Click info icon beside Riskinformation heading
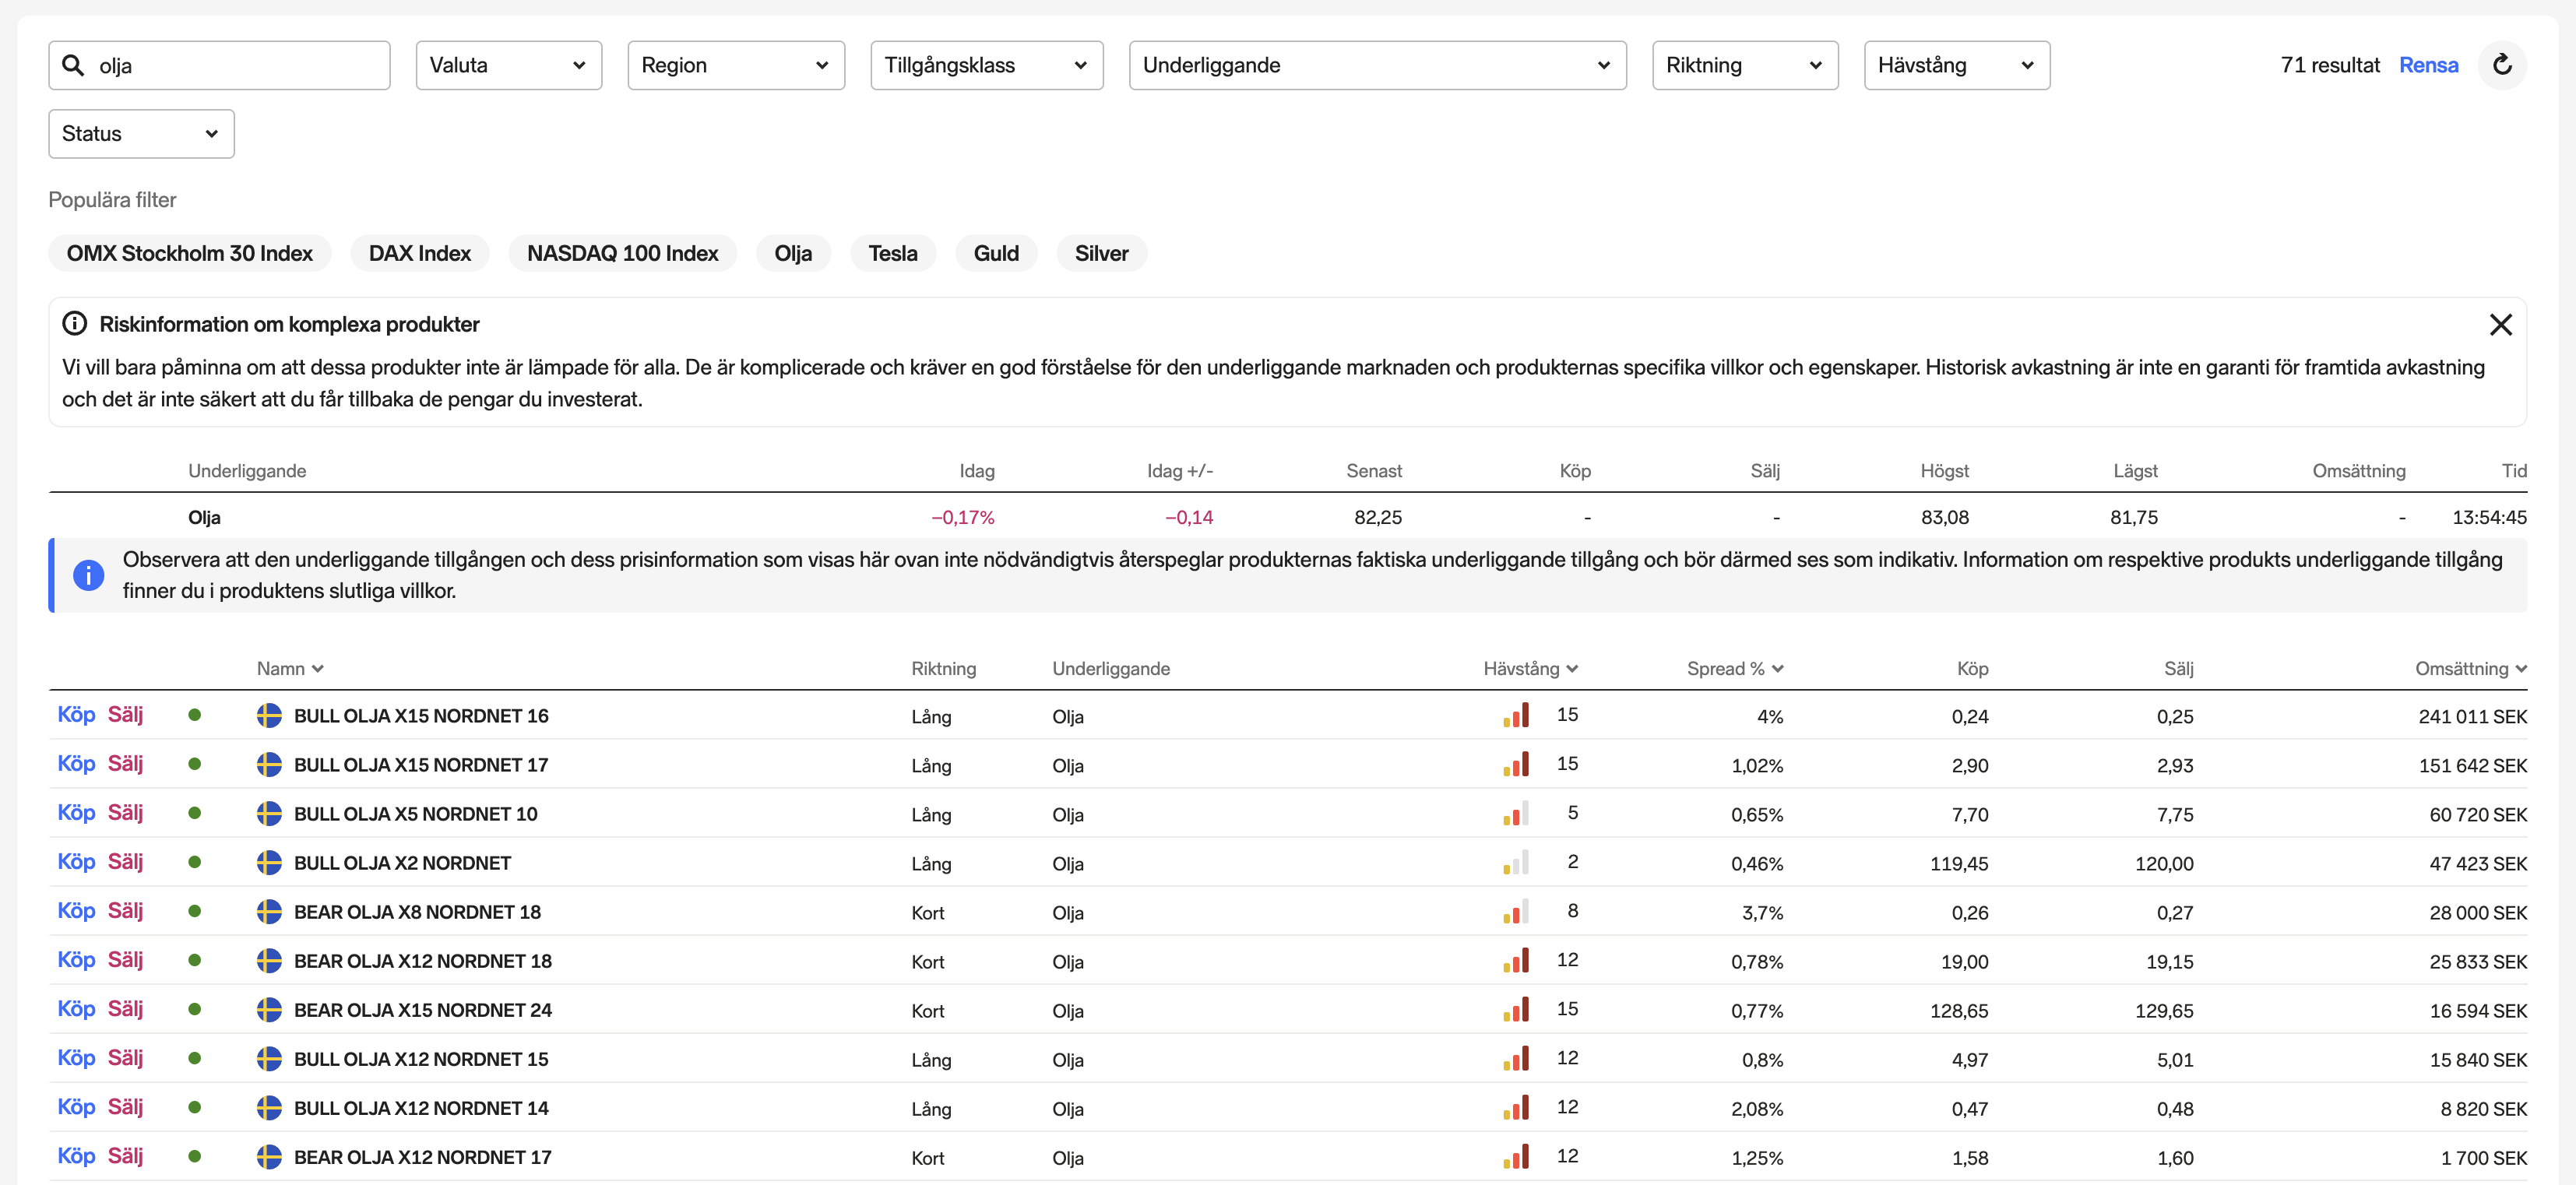 (x=74, y=324)
